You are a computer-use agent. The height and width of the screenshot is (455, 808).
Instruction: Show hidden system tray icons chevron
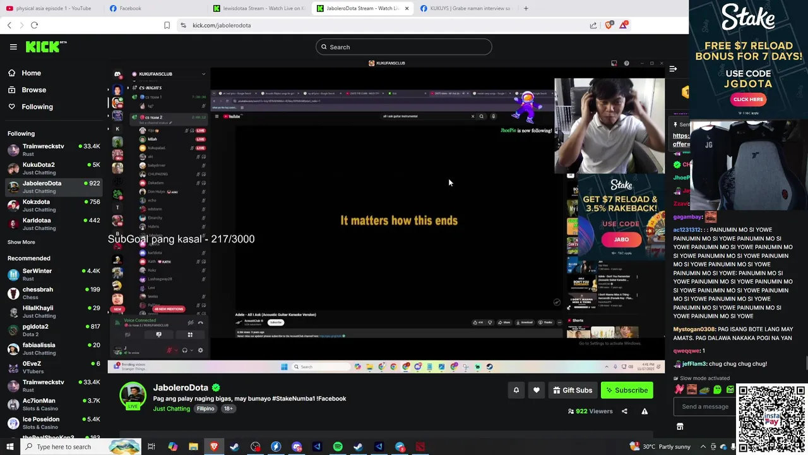(703, 447)
